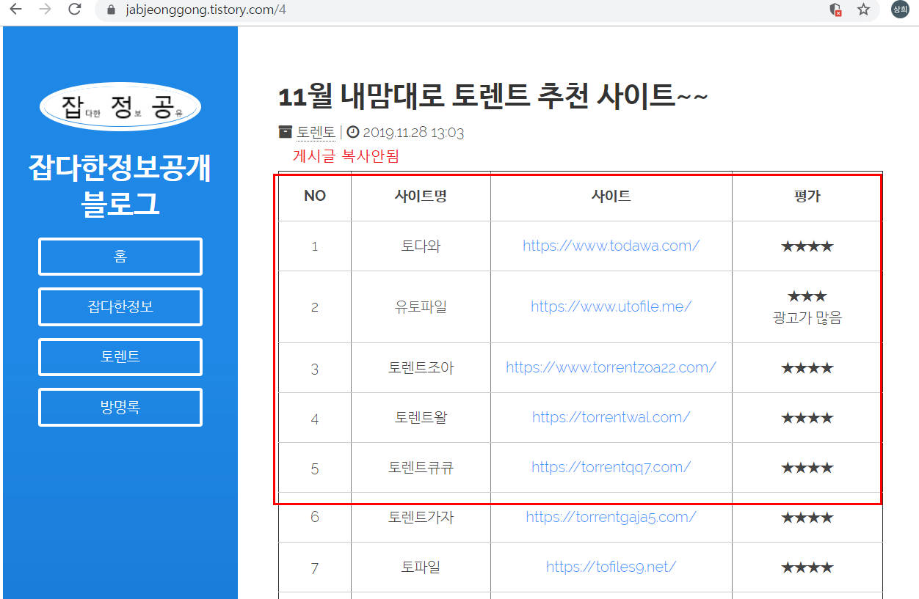This screenshot has height=599, width=919.
Task: Go forward with the browser forward arrow
Action: click(x=45, y=10)
